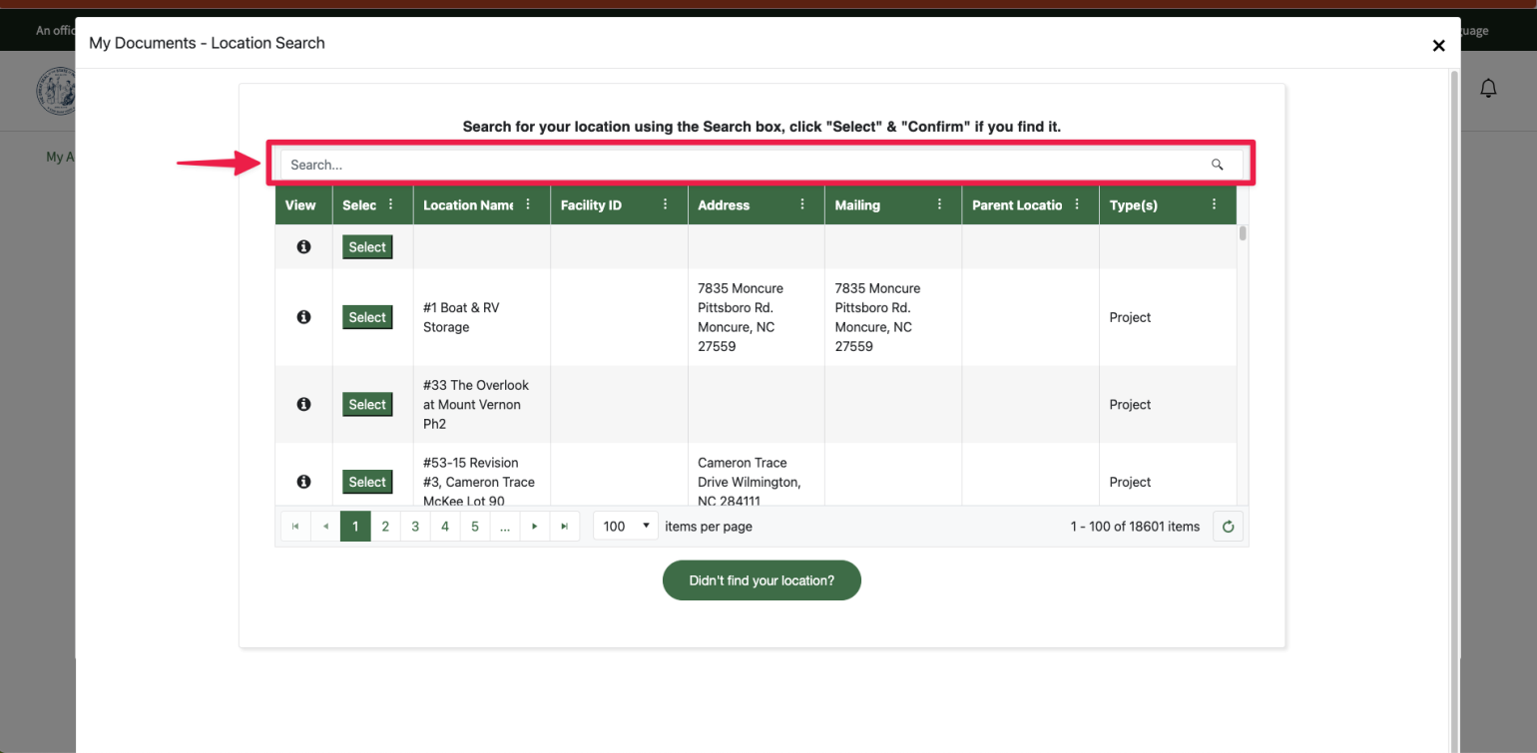Screen dimensions: 1537x753
Task: View info icon on the first blank row
Action: (x=303, y=246)
